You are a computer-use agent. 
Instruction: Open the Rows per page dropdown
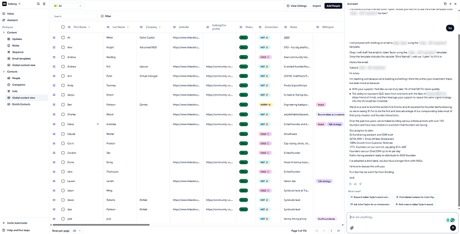[77, 231]
